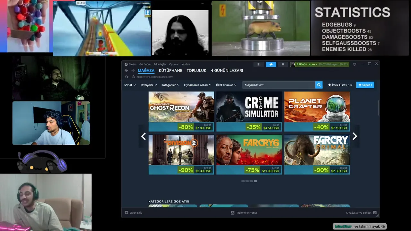This screenshot has width=411, height=231.
Task: Click the STATISTICS video thumbnail
Action: point(360,28)
